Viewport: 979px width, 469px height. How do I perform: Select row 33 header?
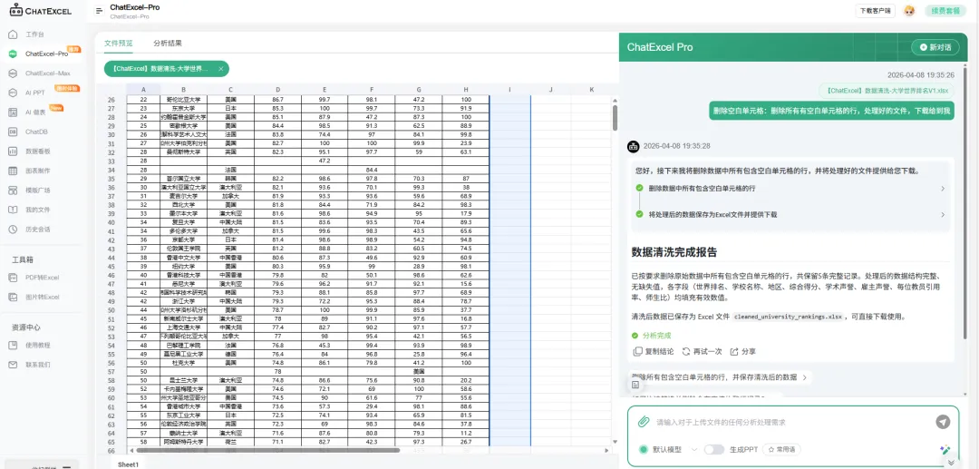(111, 161)
